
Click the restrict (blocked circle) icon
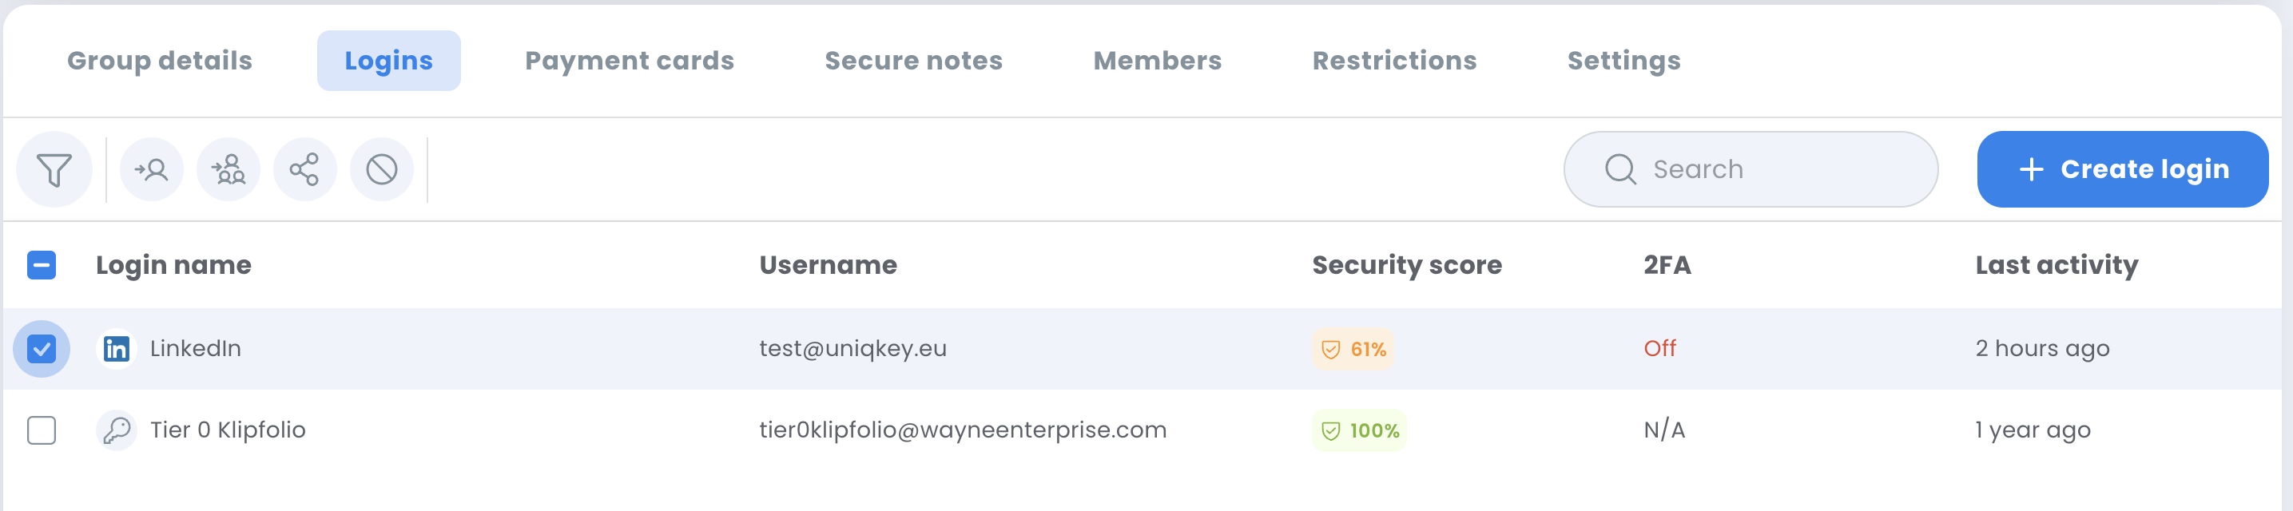382,169
